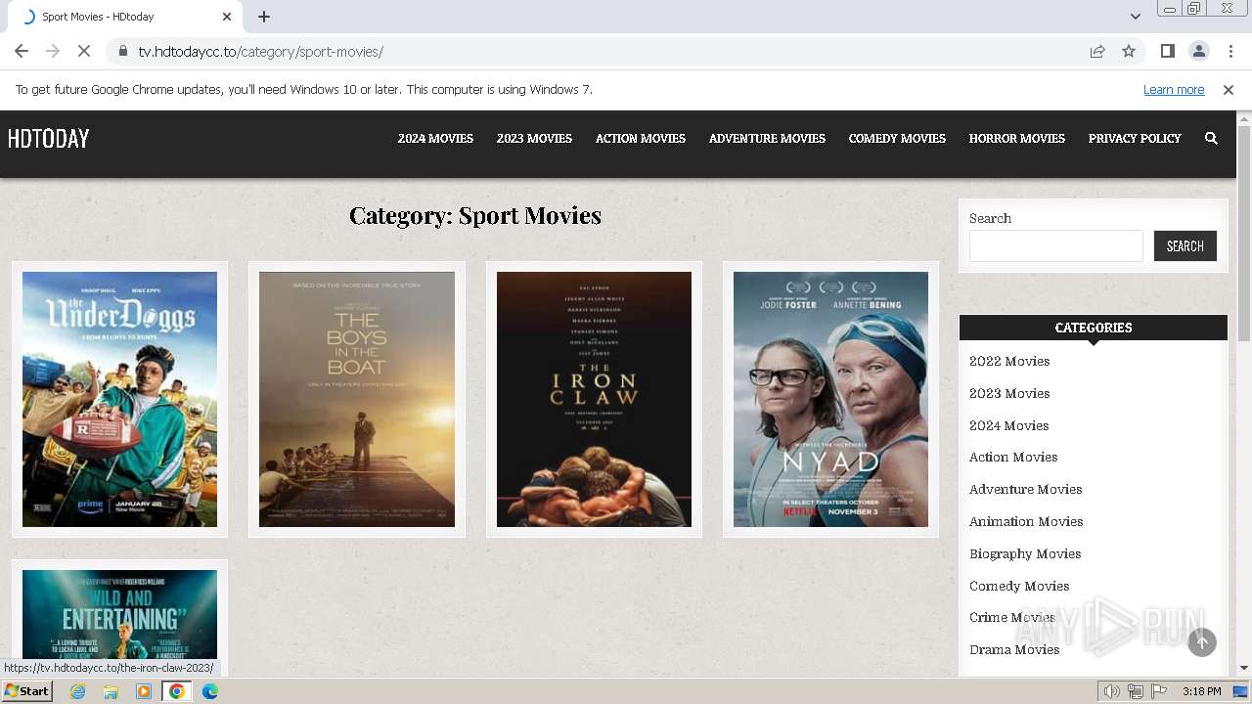Open 2024 Movies category in sidebar

1008,426
